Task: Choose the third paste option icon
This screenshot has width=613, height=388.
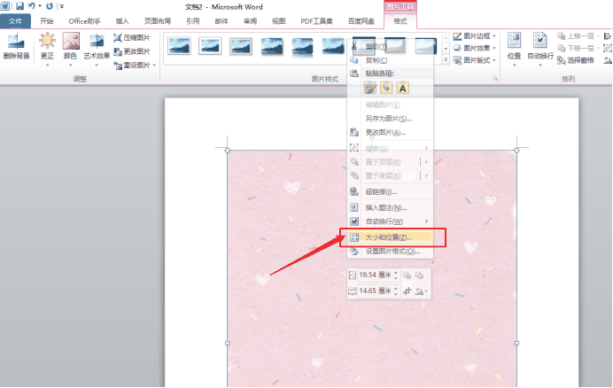Action: 402,88
